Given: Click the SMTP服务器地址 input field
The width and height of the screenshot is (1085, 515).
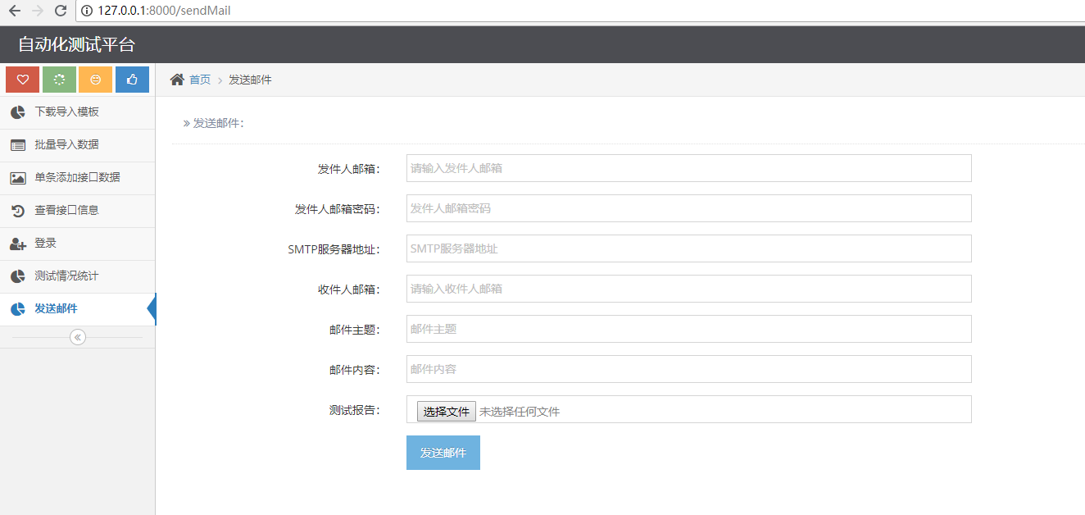Looking at the screenshot, I should pyautogui.click(x=688, y=248).
